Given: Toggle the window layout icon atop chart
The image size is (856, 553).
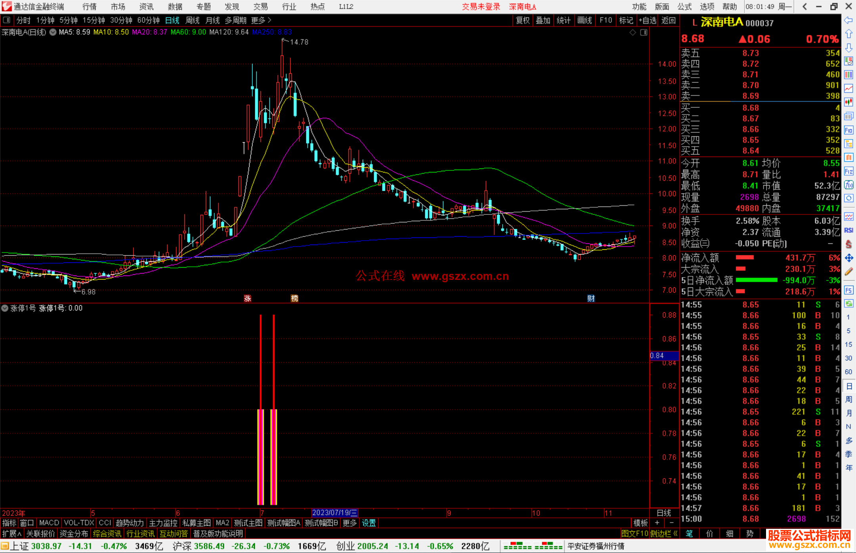Looking at the screenshot, I should click(644, 33).
